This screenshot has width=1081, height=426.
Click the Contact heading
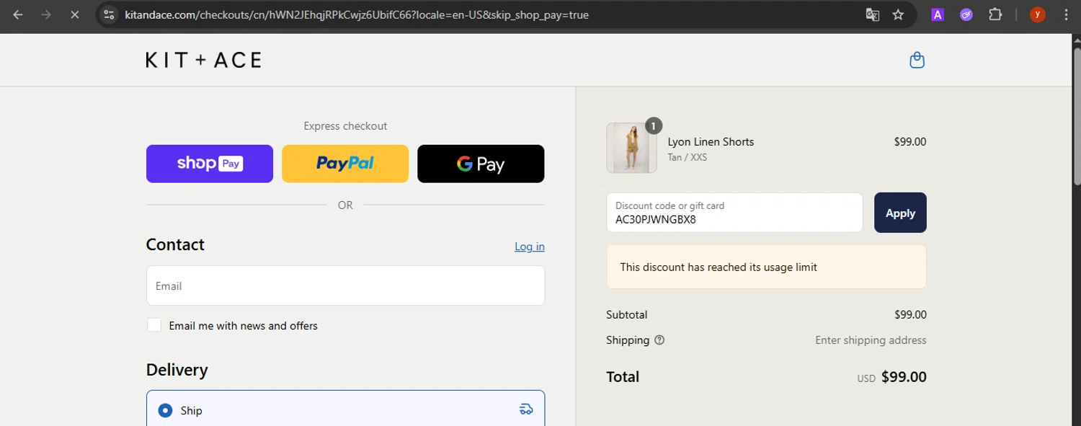point(175,244)
